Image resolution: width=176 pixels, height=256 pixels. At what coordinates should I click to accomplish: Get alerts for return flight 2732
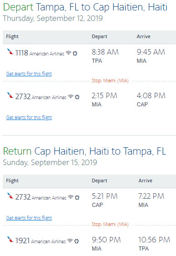29,218
